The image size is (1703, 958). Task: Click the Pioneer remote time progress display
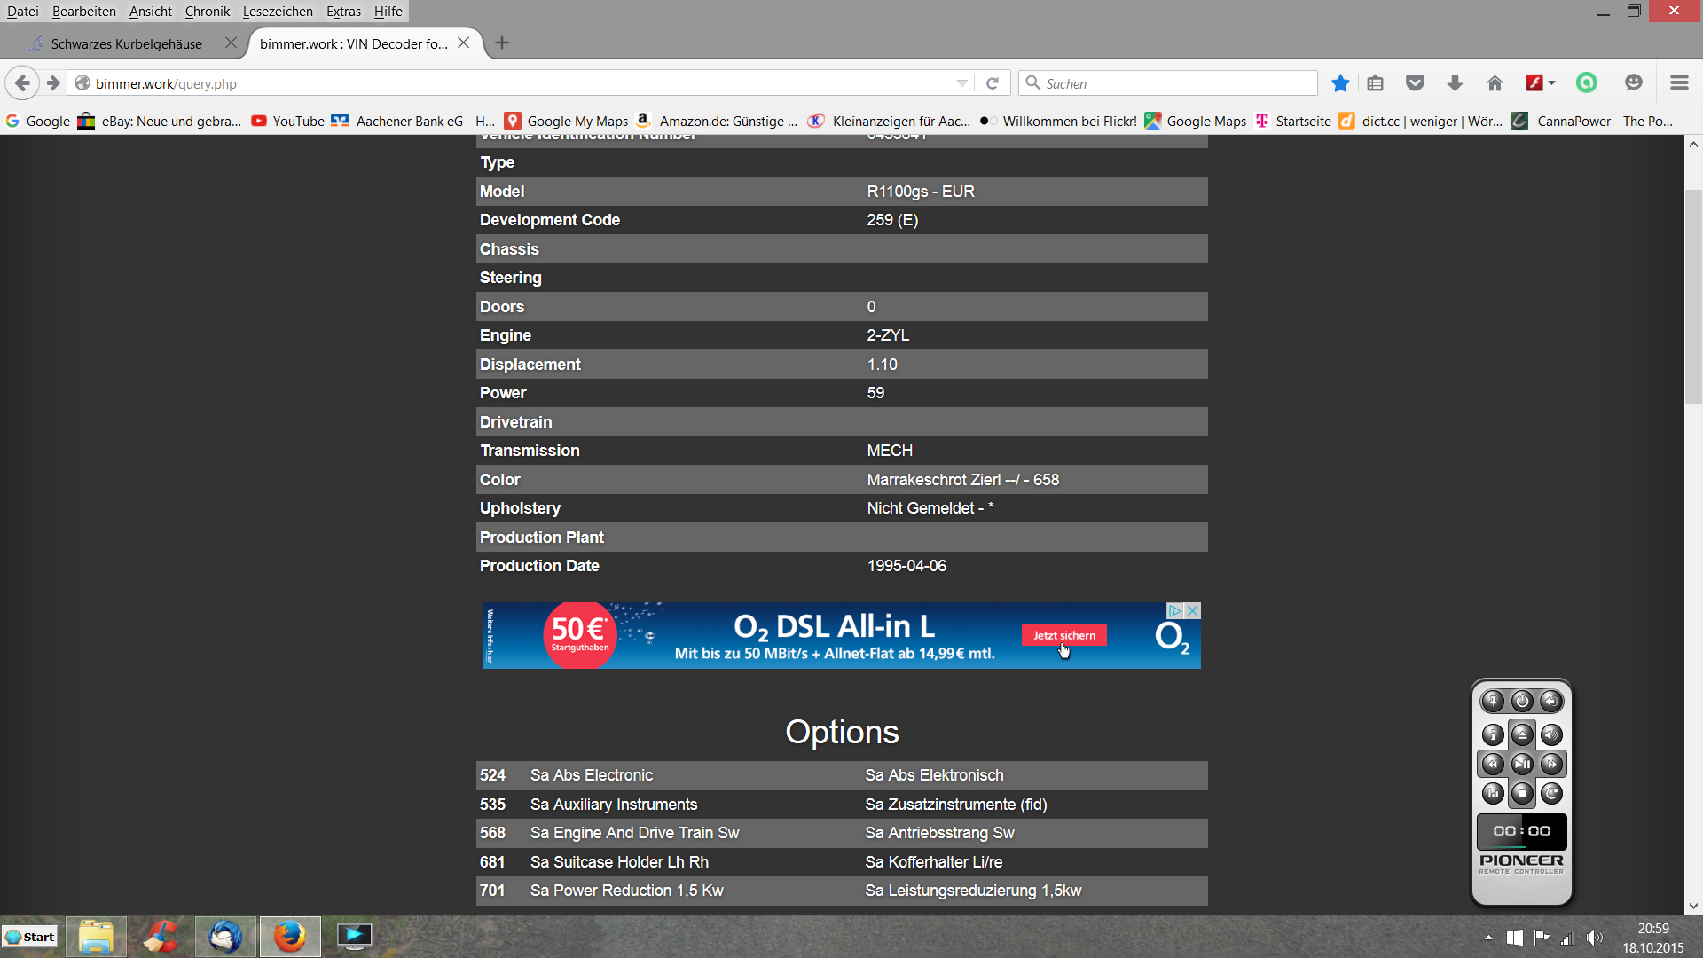click(x=1522, y=831)
